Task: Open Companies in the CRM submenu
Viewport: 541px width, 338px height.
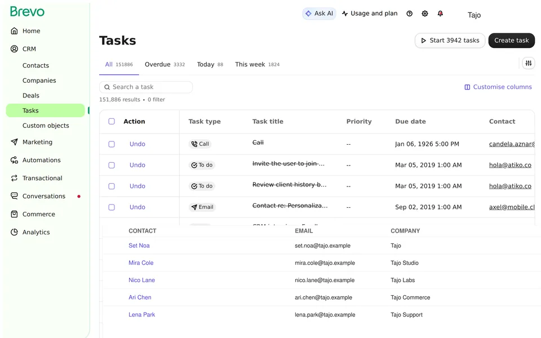Action: point(39,81)
